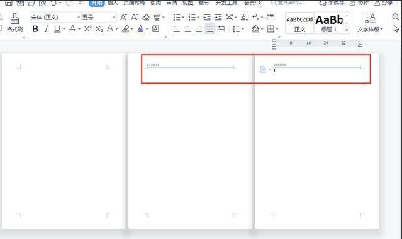The width and height of the screenshot is (402, 239).
Task: Apply the 标题 1 style
Action: click(x=329, y=23)
